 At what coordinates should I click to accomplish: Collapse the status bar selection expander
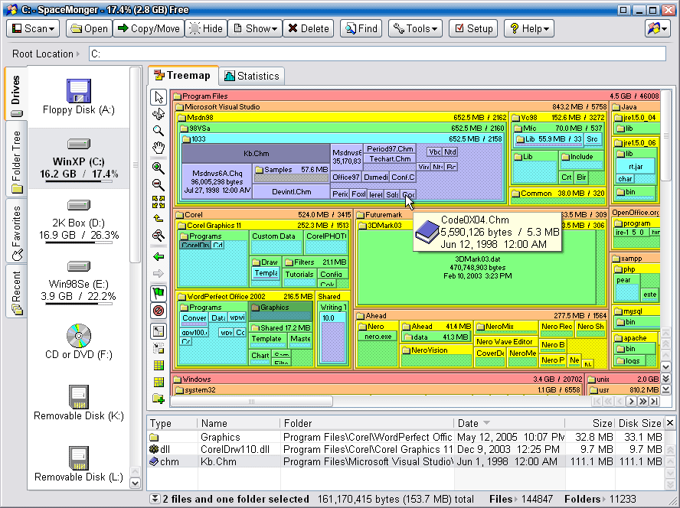pyautogui.click(x=155, y=499)
